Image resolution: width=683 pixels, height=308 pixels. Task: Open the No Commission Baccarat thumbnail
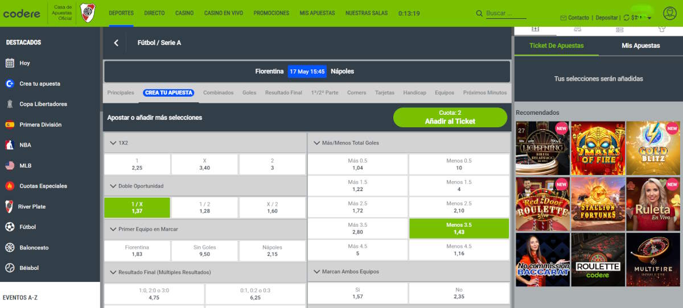(x=542, y=259)
